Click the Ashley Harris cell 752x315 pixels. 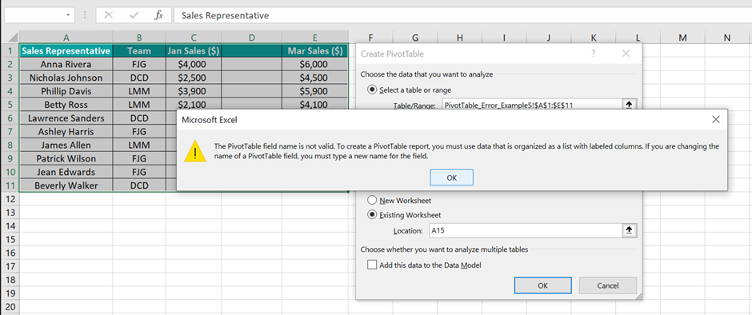click(x=66, y=131)
